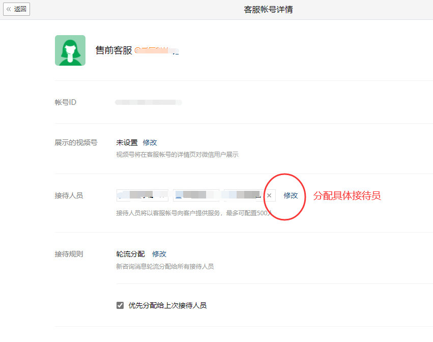Click the 售前客服 account name

pos(113,50)
